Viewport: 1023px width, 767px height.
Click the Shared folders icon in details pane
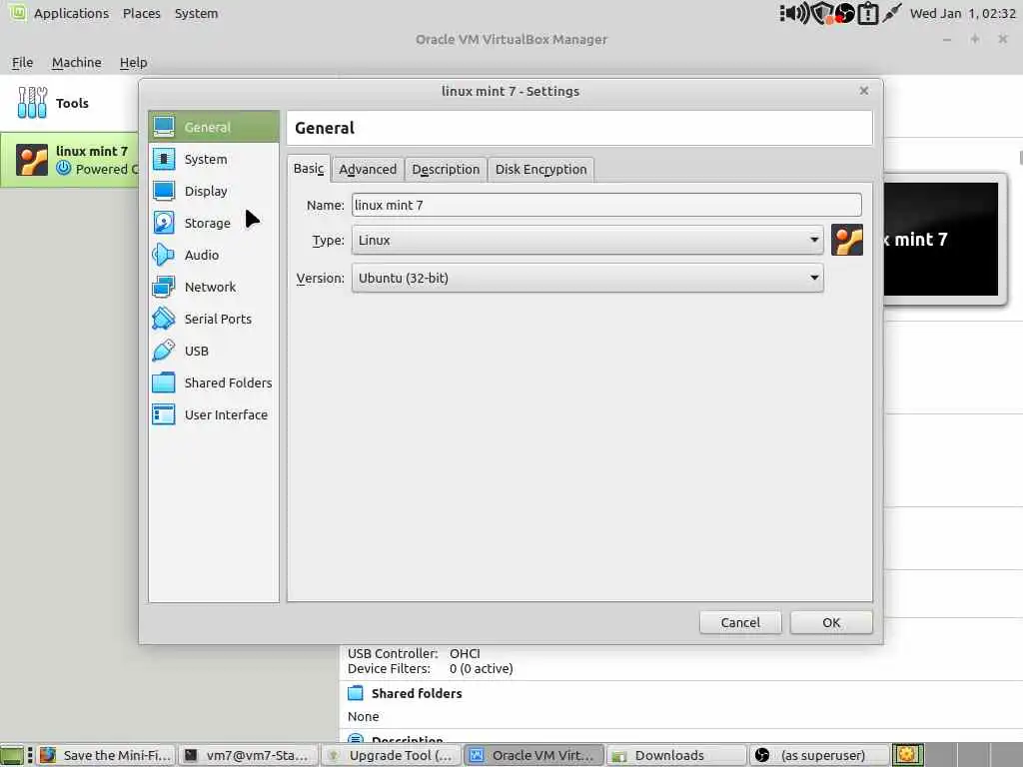[x=356, y=693]
